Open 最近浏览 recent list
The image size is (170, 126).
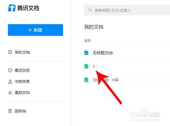[x=22, y=70]
